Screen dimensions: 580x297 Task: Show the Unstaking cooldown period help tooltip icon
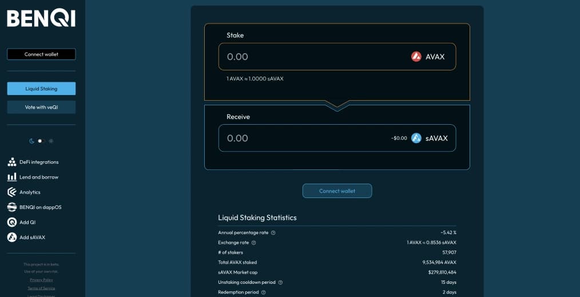(280, 282)
